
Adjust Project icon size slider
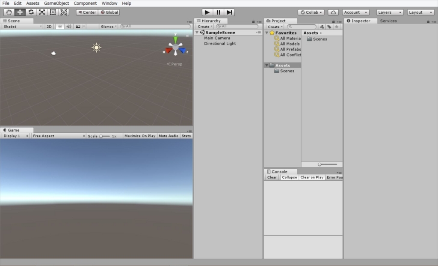point(327,164)
